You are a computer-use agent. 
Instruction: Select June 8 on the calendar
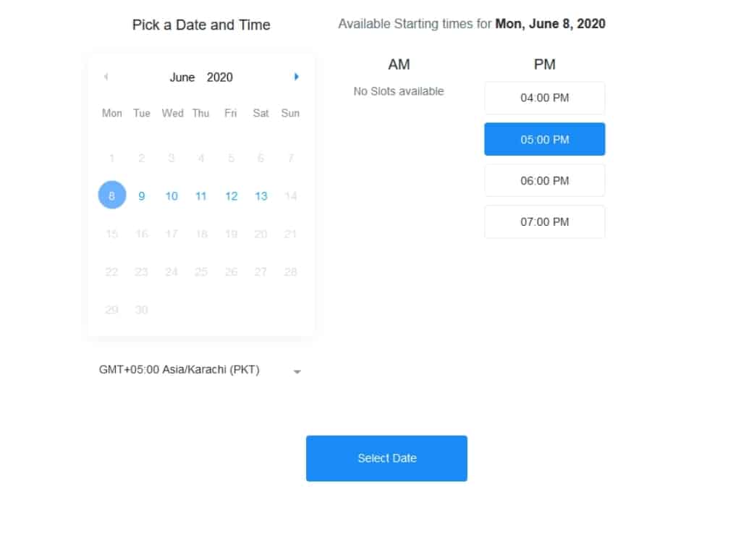click(111, 195)
